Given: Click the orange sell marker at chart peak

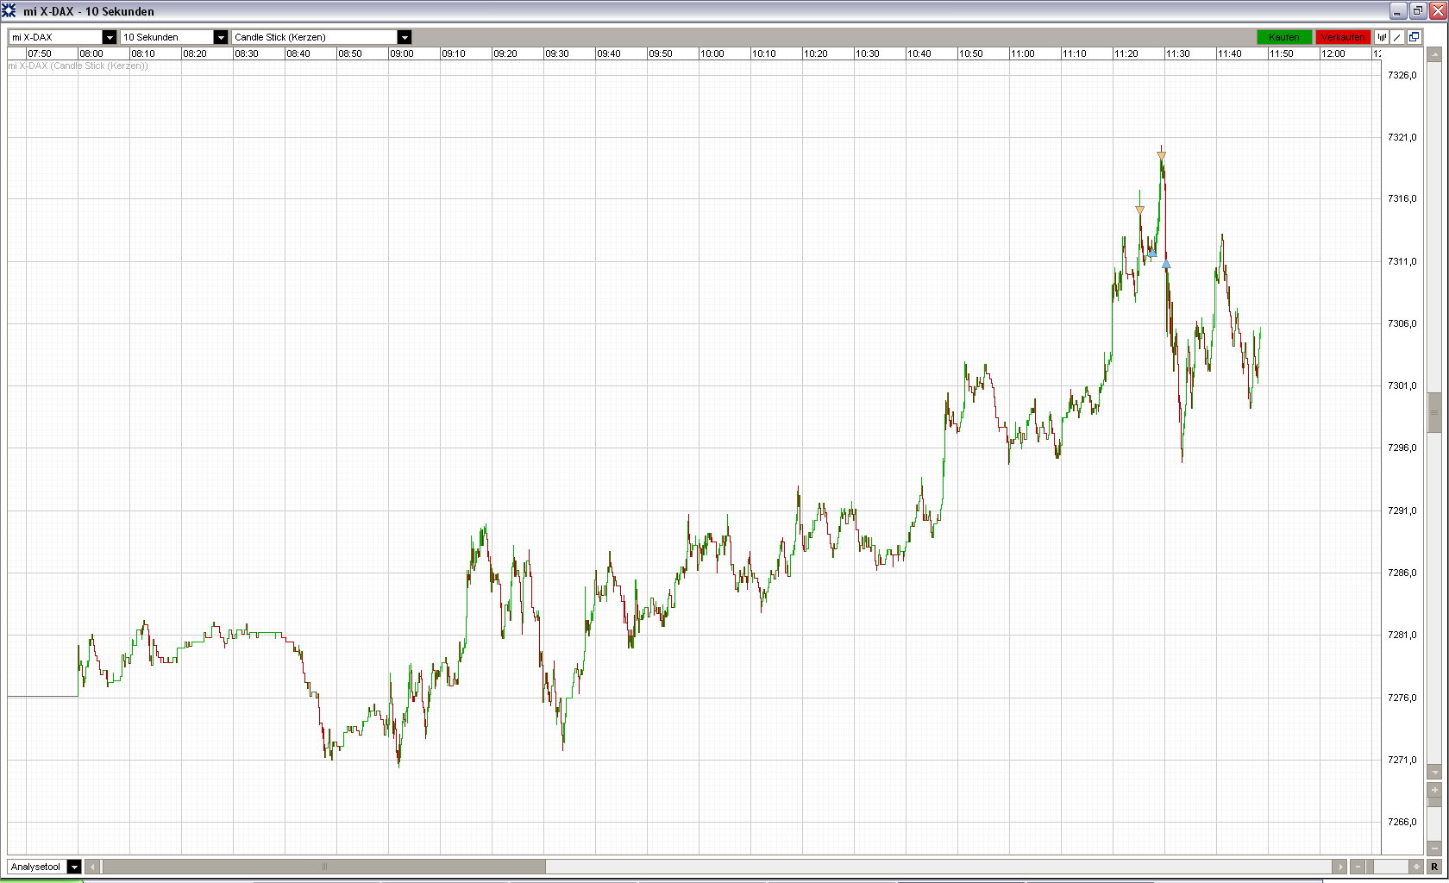Looking at the screenshot, I should point(1162,155).
